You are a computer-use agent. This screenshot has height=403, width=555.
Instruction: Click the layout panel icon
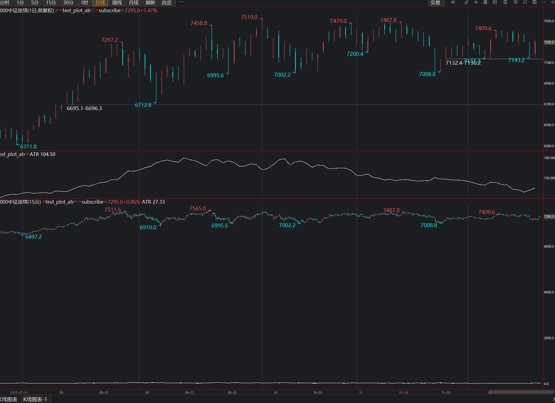(x=495, y=2)
